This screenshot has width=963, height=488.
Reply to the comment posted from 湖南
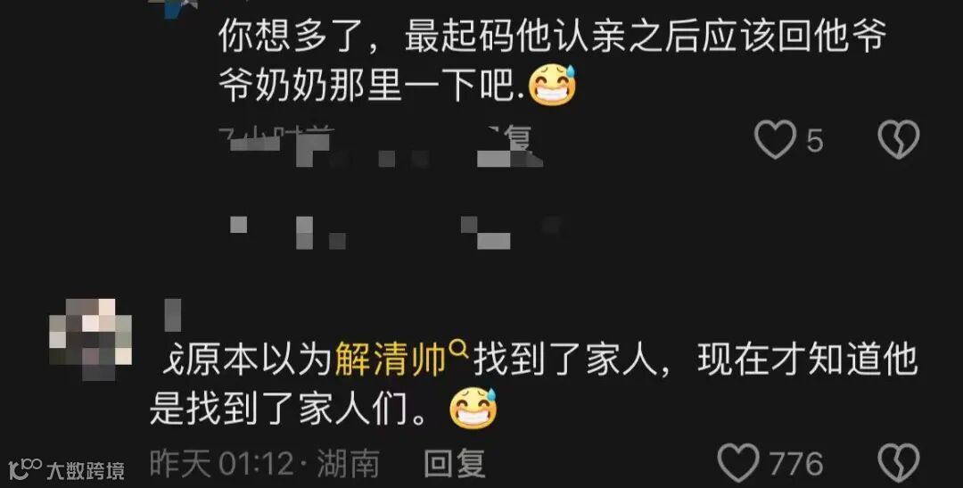click(x=455, y=463)
